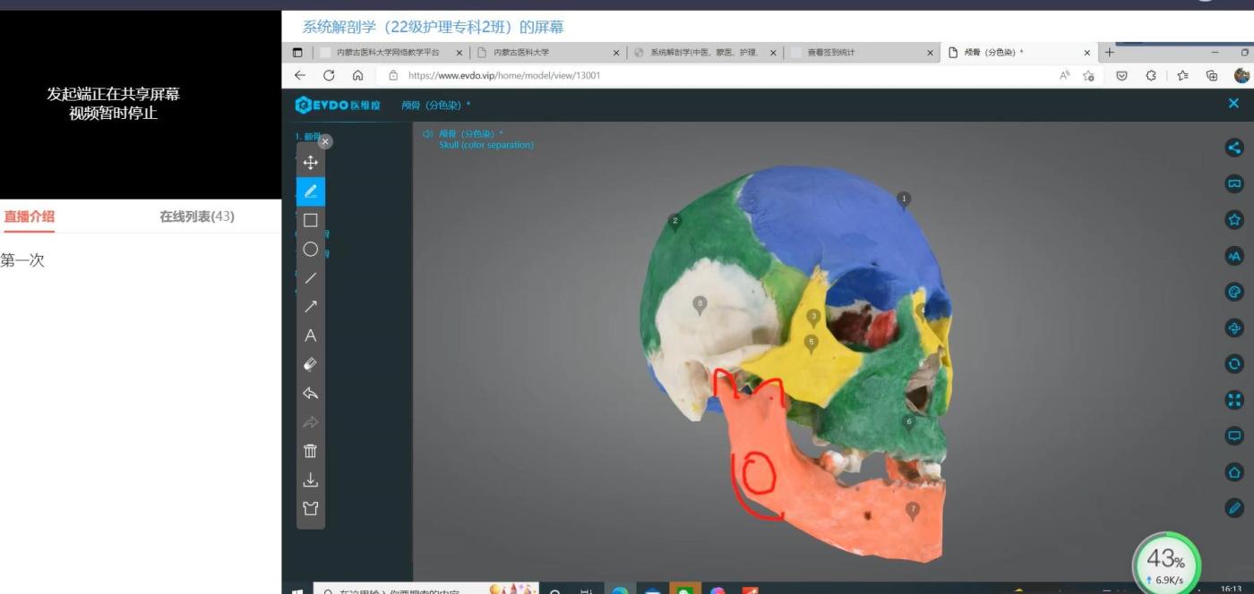Activate the text annotation tool

pyautogui.click(x=311, y=335)
